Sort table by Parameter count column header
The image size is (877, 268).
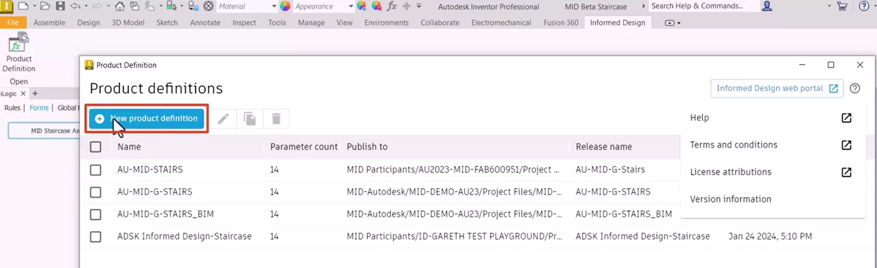coord(304,147)
